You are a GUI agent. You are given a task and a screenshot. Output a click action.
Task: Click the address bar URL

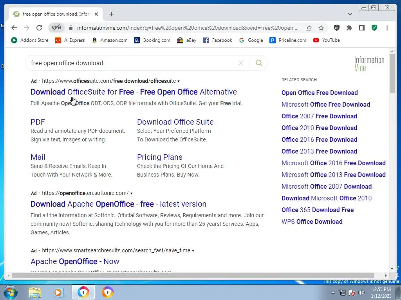[x=187, y=28]
